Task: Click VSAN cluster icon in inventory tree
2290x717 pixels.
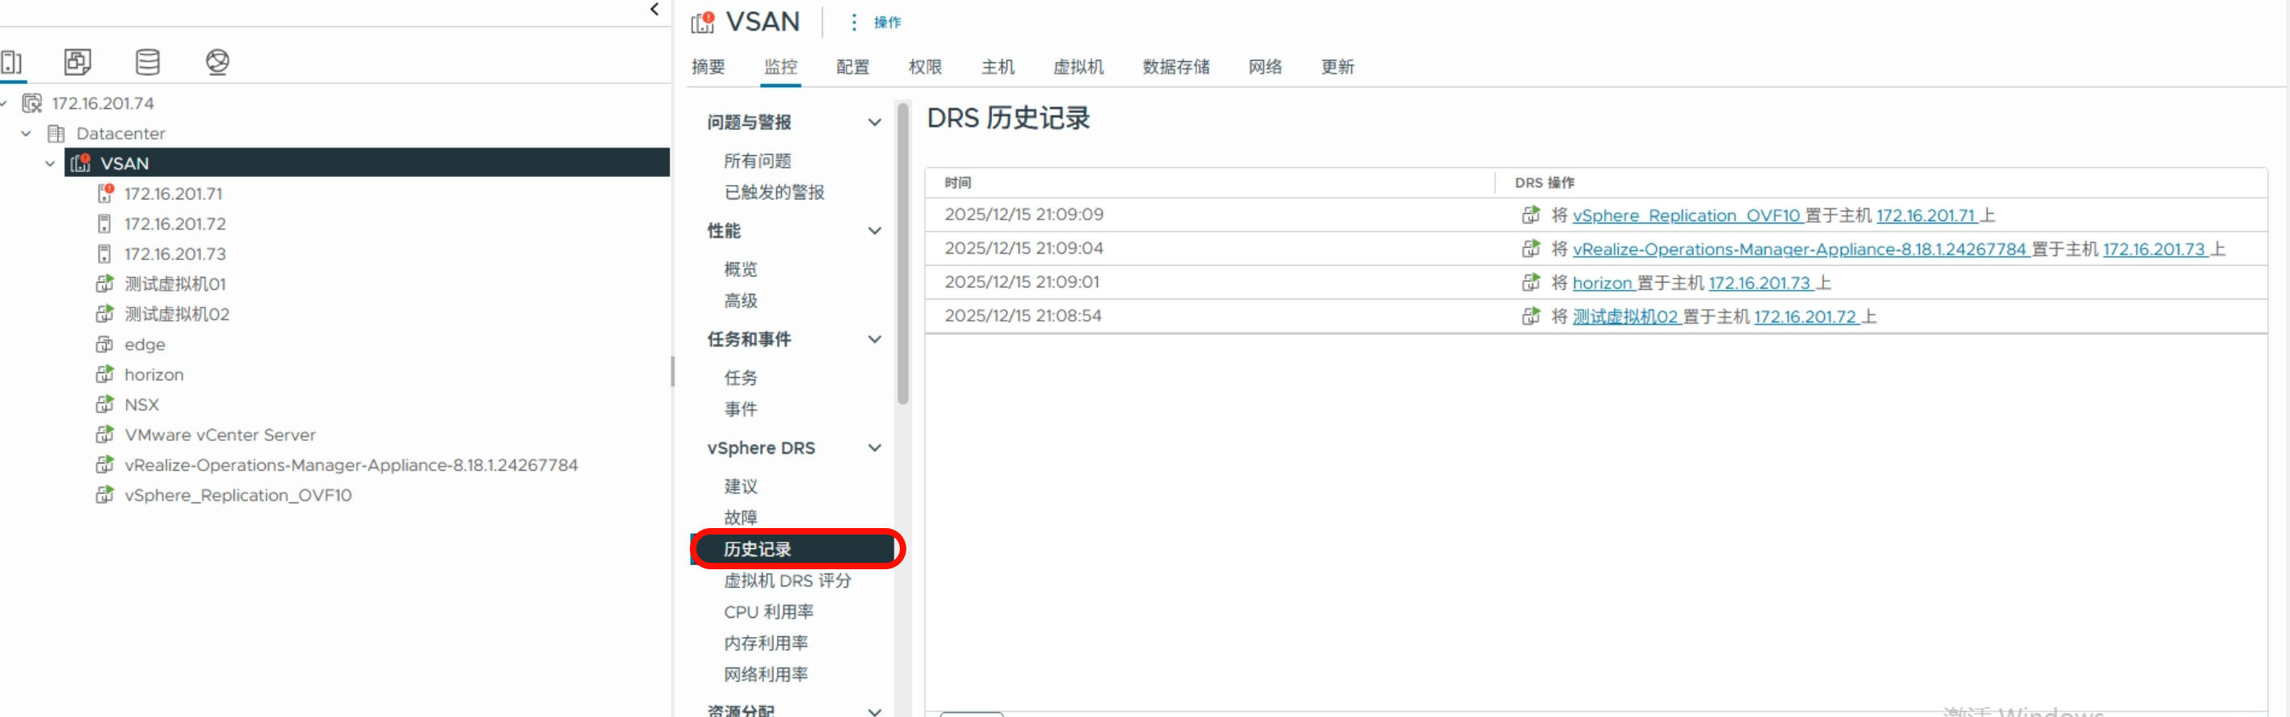Action: click(81, 162)
